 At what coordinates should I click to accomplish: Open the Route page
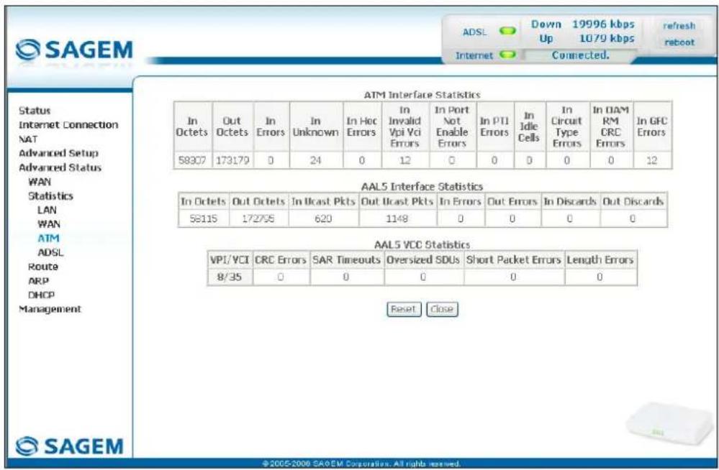(x=43, y=267)
